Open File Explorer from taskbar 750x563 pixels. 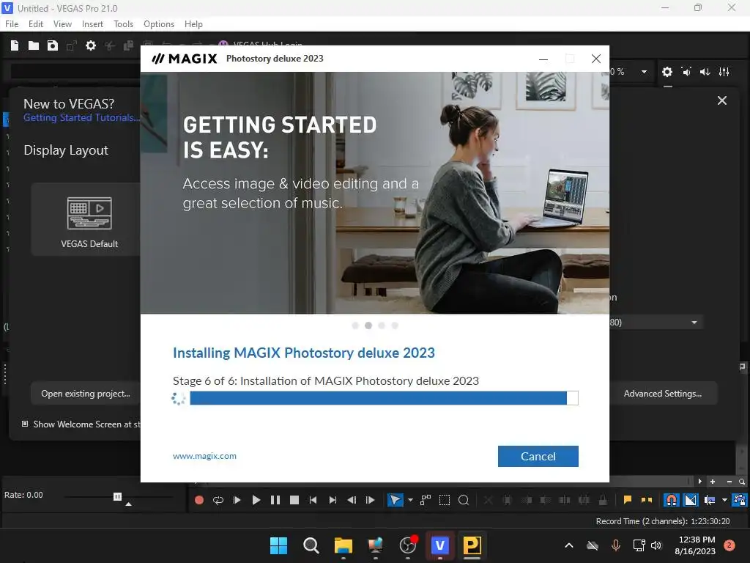(343, 545)
